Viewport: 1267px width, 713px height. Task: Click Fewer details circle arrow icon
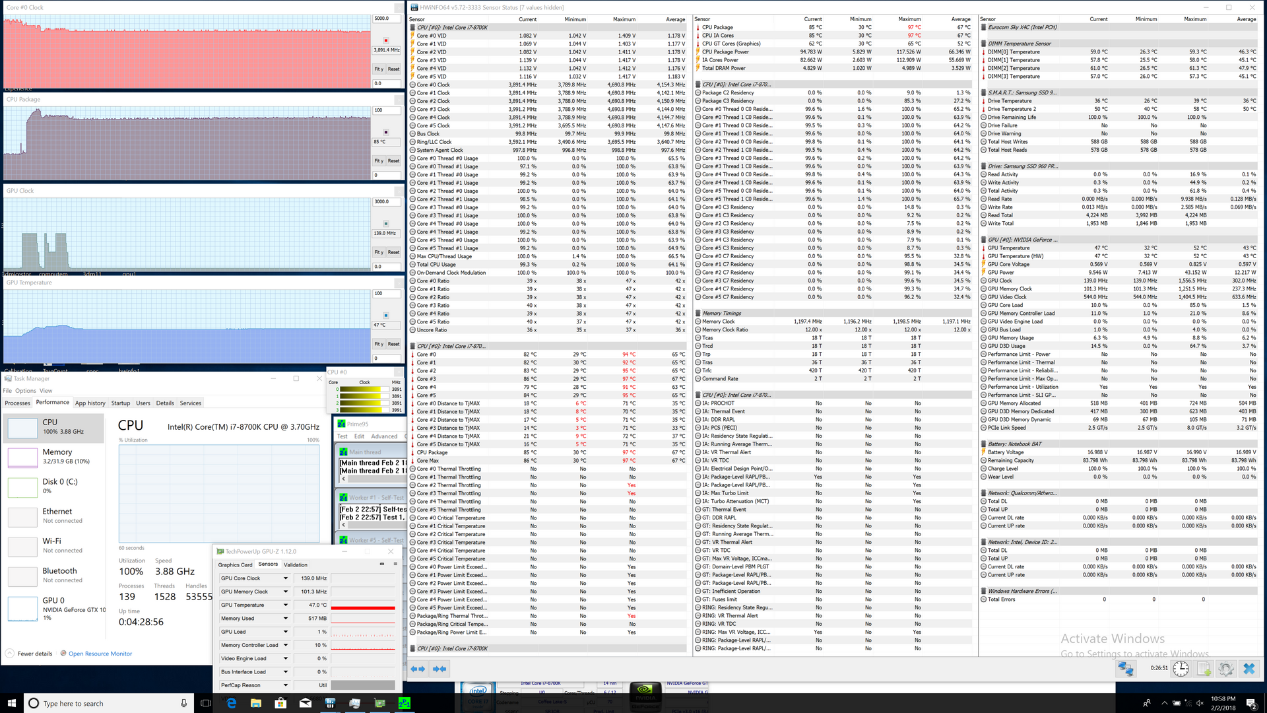[10, 654]
